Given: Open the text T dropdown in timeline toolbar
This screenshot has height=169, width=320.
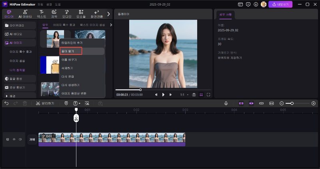Looking at the screenshot, I should [77, 103].
